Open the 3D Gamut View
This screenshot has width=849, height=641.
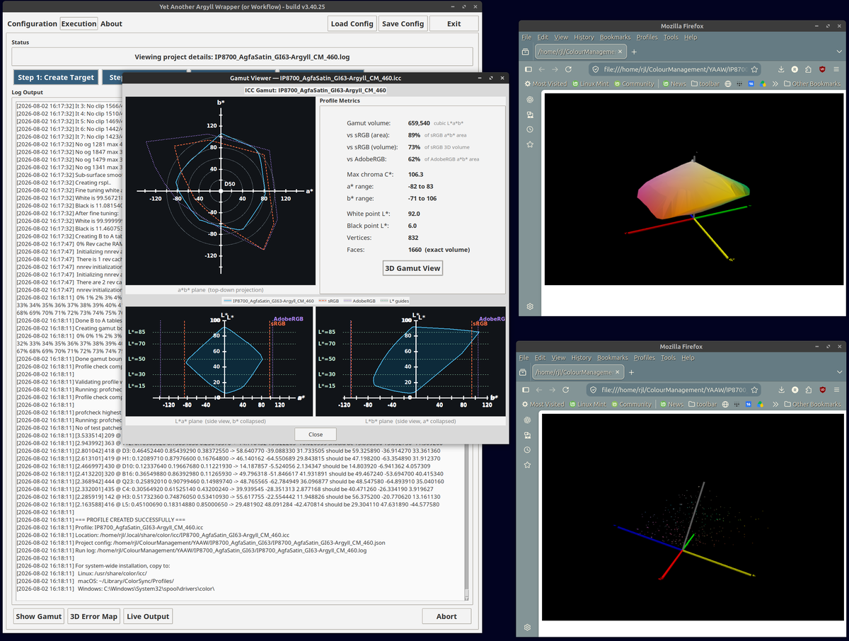tap(412, 268)
